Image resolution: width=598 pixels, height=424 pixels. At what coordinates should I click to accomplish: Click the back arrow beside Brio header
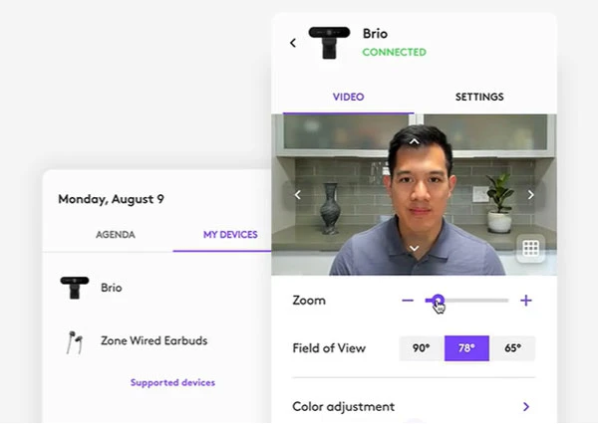[x=293, y=43]
